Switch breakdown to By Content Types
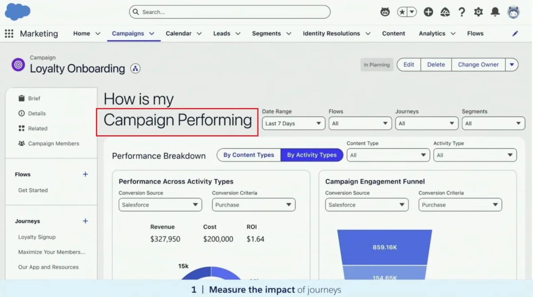Image resolution: width=533 pixels, height=297 pixels. point(249,155)
